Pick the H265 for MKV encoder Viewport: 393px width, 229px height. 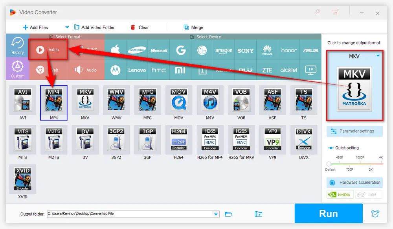(241, 138)
